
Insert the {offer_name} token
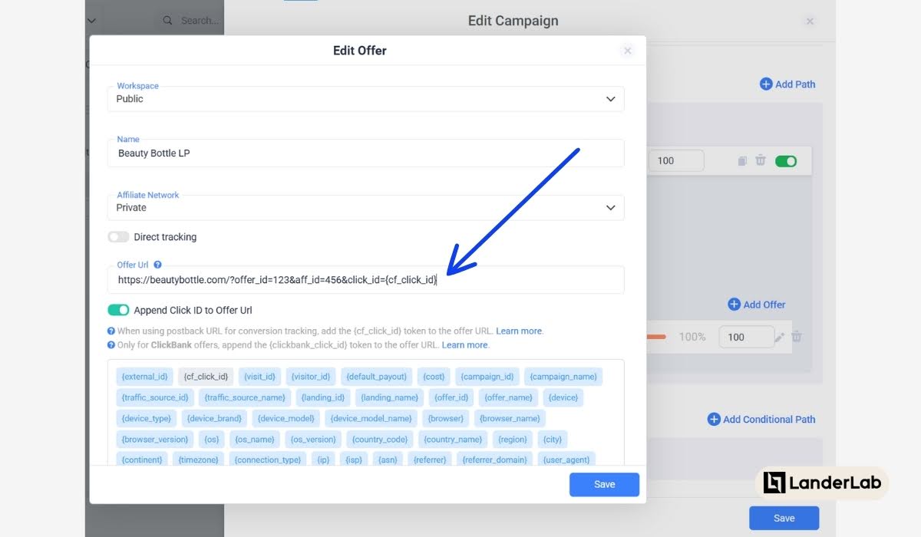point(508,397)
